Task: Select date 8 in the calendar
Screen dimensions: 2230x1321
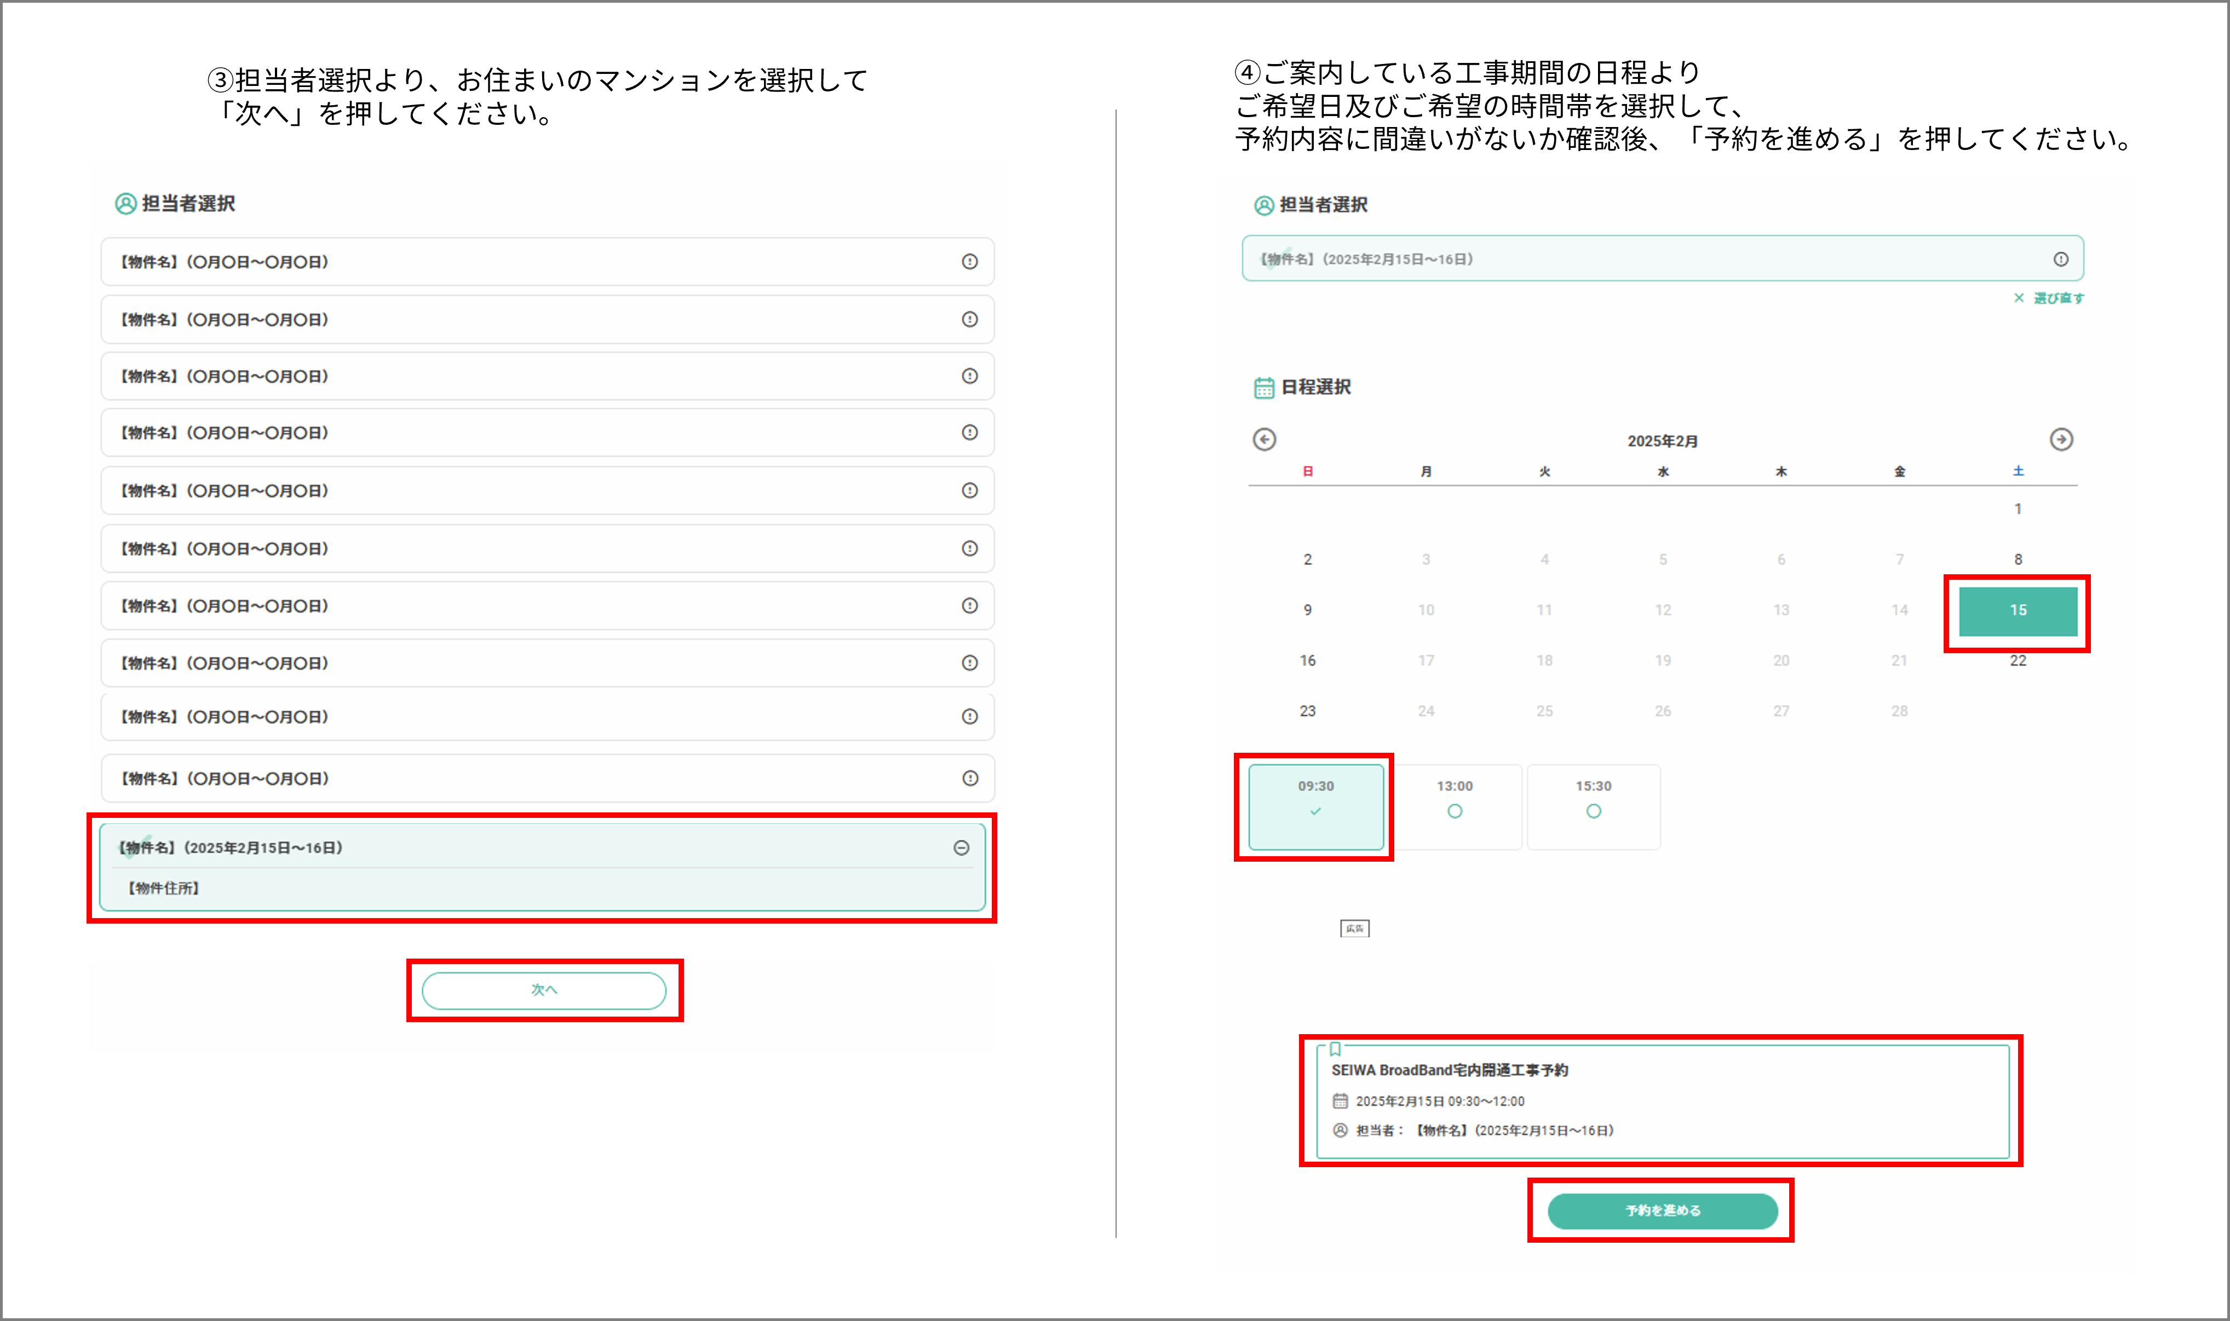Action: click(x=2018, y=560)
